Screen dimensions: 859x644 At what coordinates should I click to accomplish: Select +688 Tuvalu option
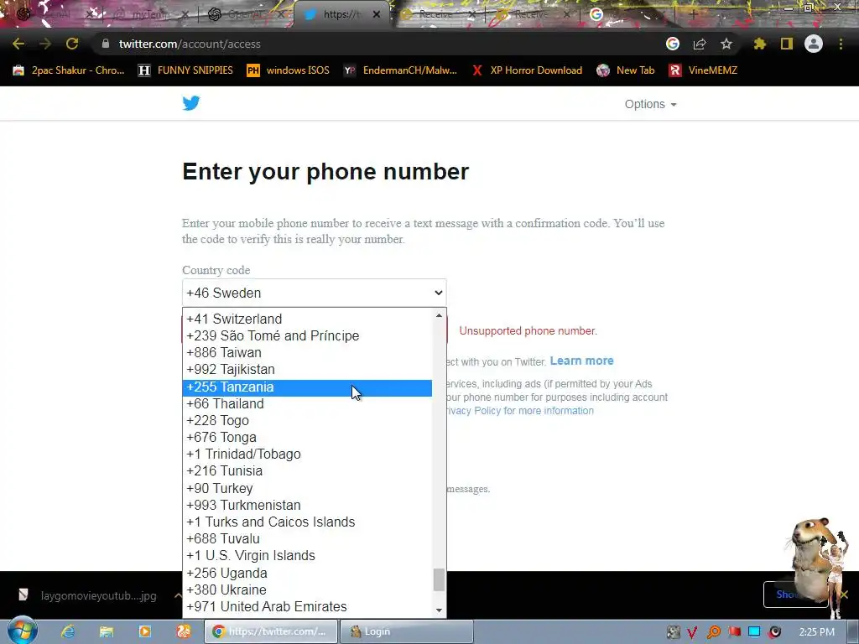[307, 539]
